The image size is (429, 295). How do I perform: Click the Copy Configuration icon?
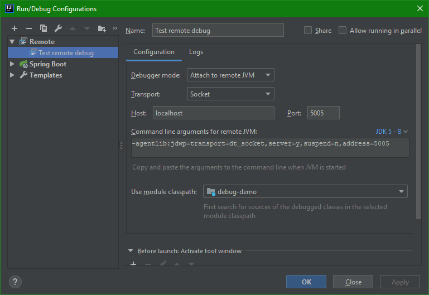click(44, 28)
